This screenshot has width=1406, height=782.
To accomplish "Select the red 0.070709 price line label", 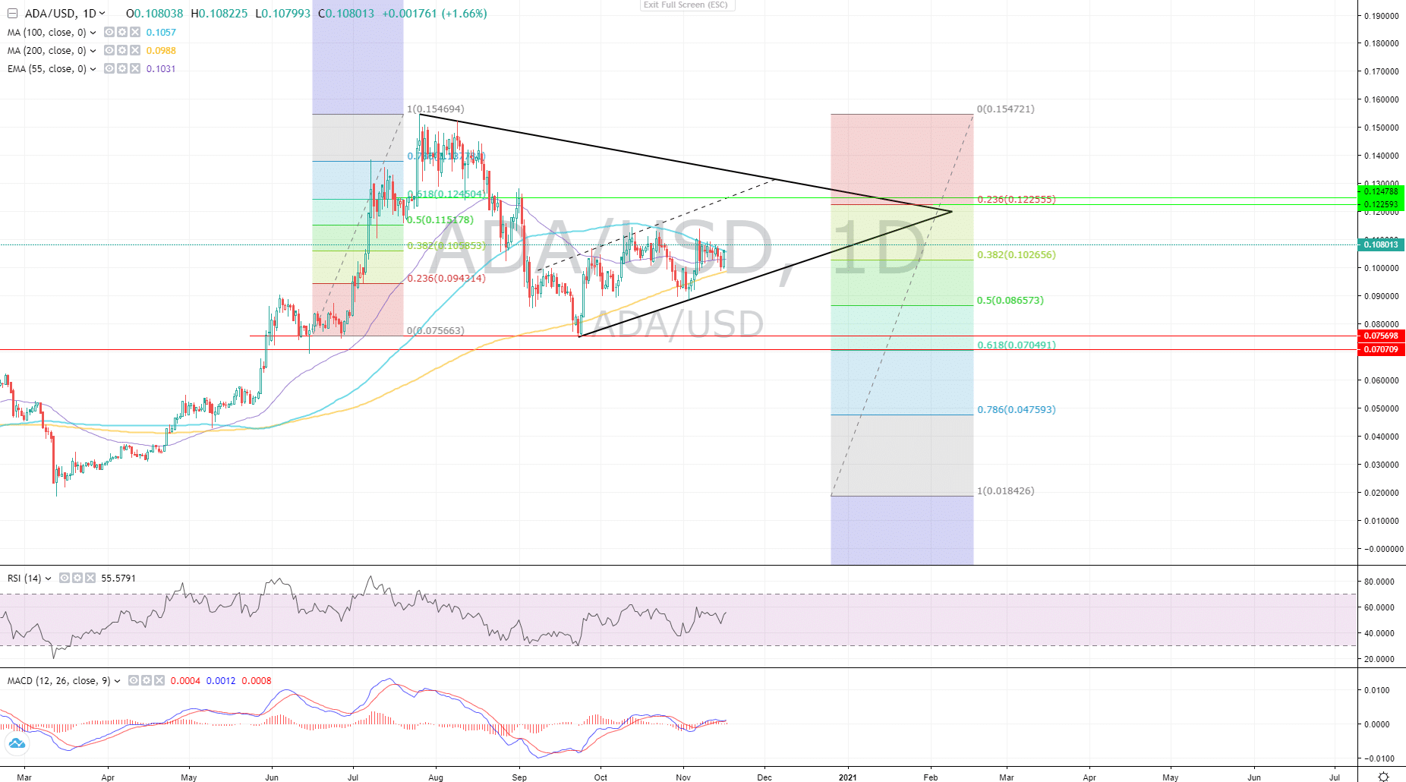I will click(1381, 349).
